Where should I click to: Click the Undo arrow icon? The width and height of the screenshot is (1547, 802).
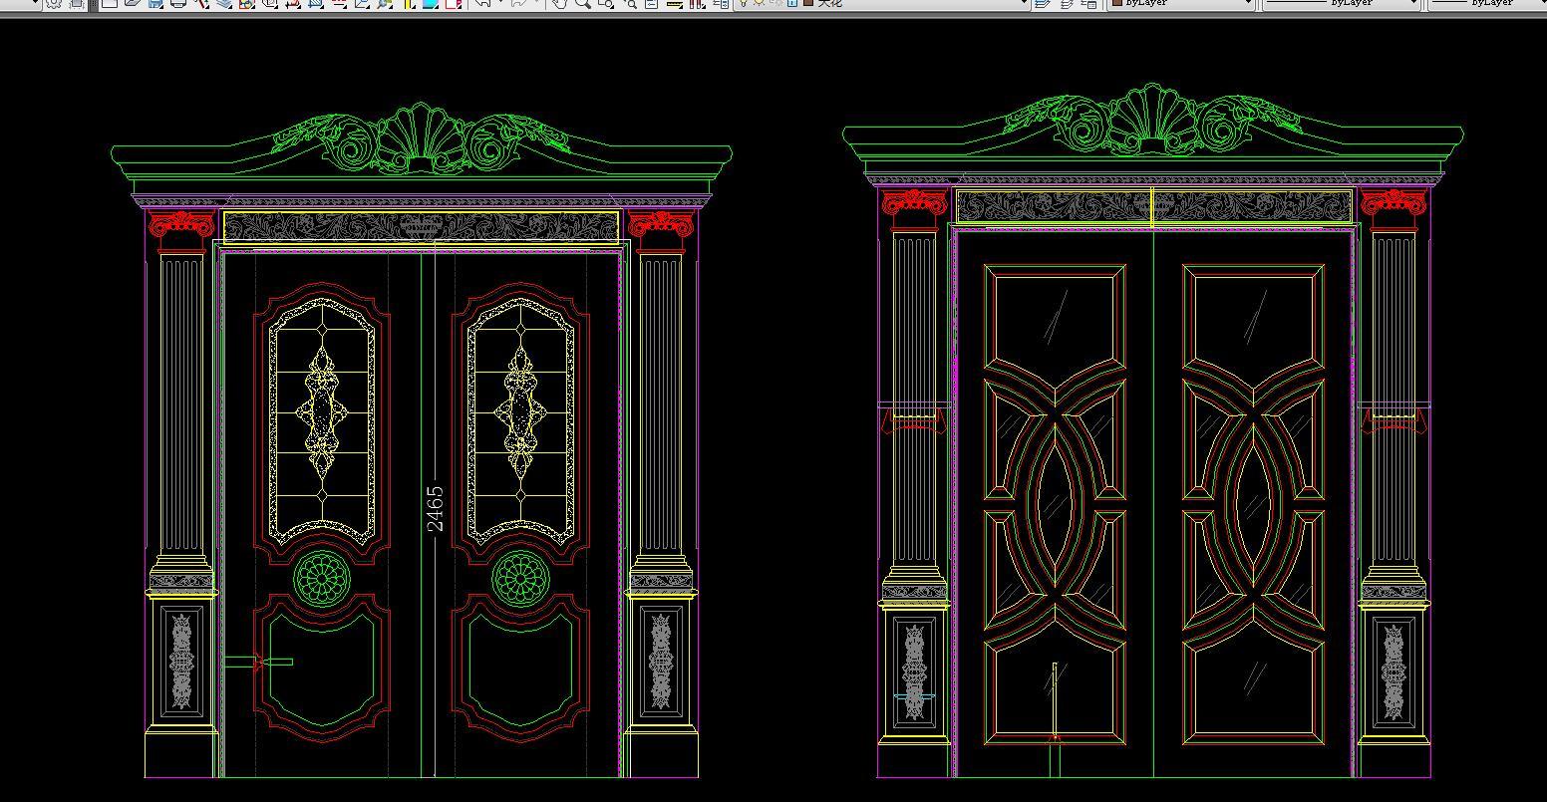tap(483, 3)
